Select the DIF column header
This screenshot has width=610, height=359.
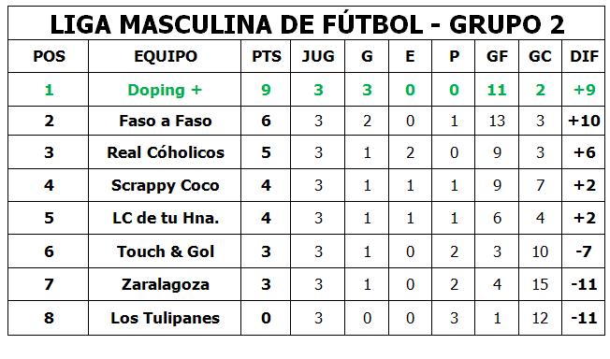coord(584,56)
